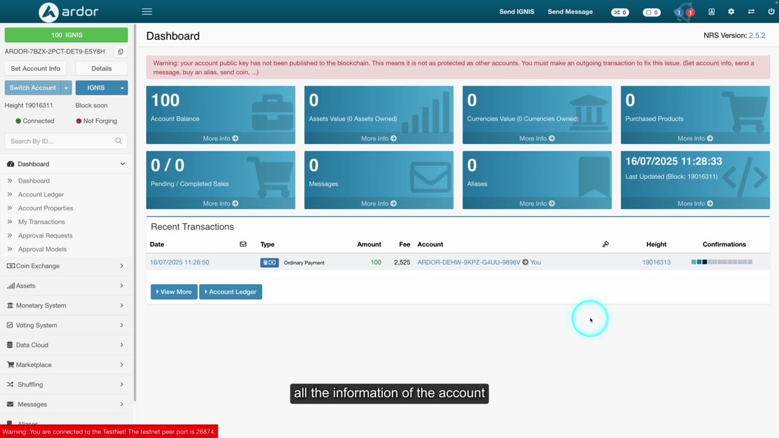Image resolution: width=779 pixels, height=438 pixels.
Task: Click the power logout icon
Action: tap(771, 12)
